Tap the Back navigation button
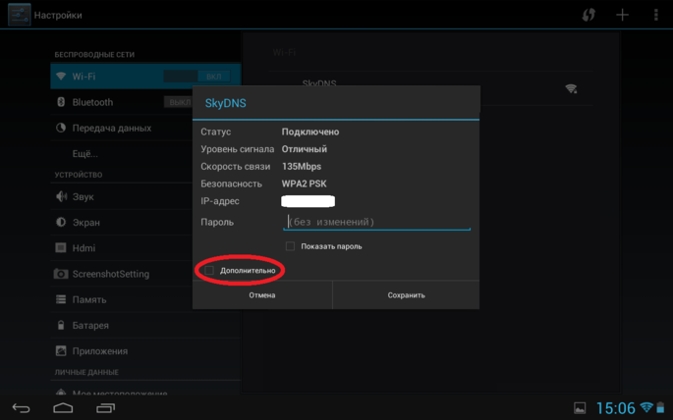The image size is (673, 420). (x=21, y=408)
